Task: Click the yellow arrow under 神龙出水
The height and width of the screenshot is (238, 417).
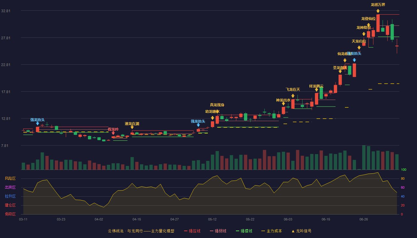Action: coord(283,104)
